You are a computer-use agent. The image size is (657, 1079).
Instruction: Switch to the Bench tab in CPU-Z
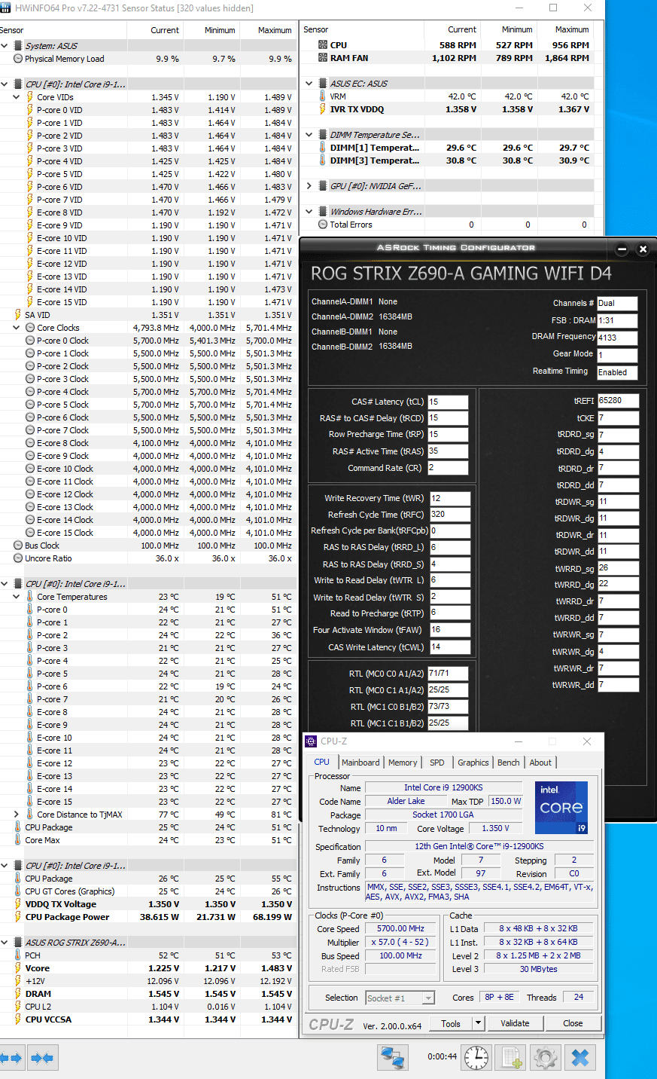pyautogui.click(x=509, y=763)
